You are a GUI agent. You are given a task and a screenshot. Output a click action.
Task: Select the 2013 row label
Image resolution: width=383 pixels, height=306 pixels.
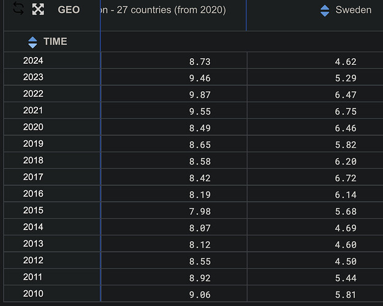33,244
